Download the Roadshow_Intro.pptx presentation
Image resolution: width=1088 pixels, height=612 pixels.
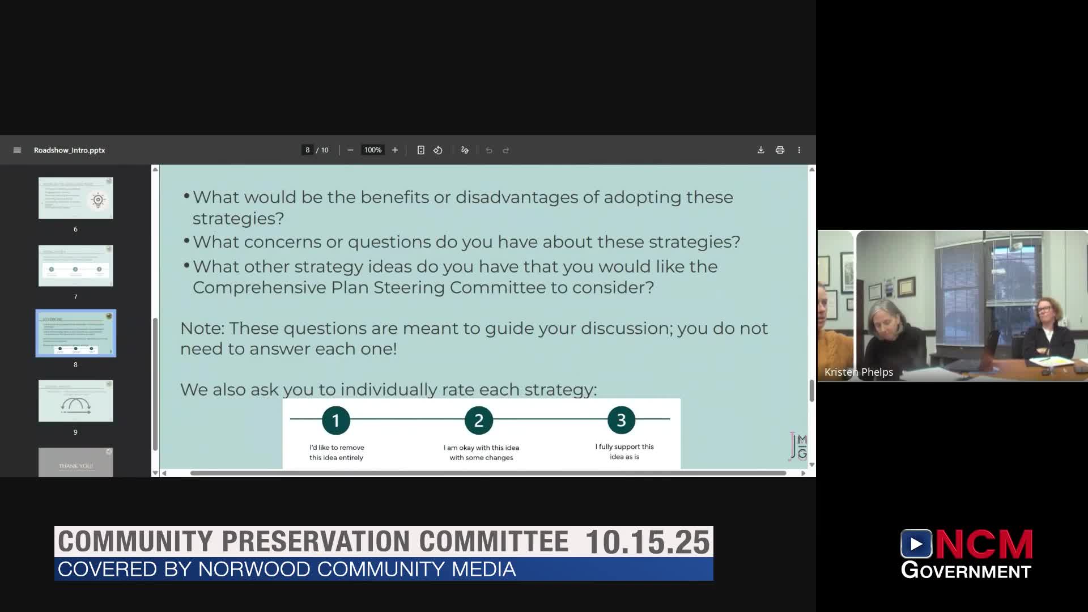pyautogui.click(x=760, y=150)
